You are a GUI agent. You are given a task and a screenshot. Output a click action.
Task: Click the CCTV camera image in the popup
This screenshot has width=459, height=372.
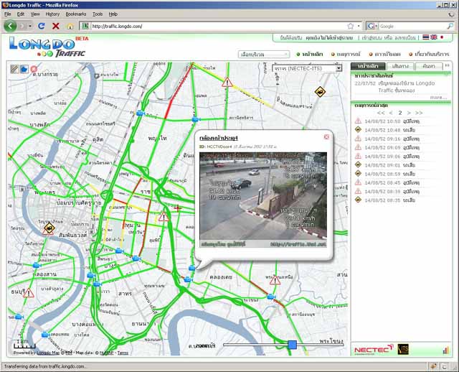263,200
